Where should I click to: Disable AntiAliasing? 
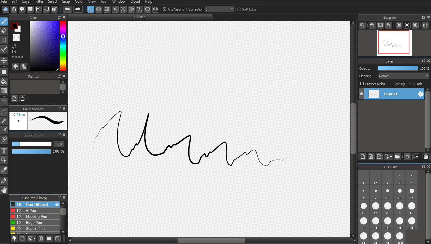(165, 9)
